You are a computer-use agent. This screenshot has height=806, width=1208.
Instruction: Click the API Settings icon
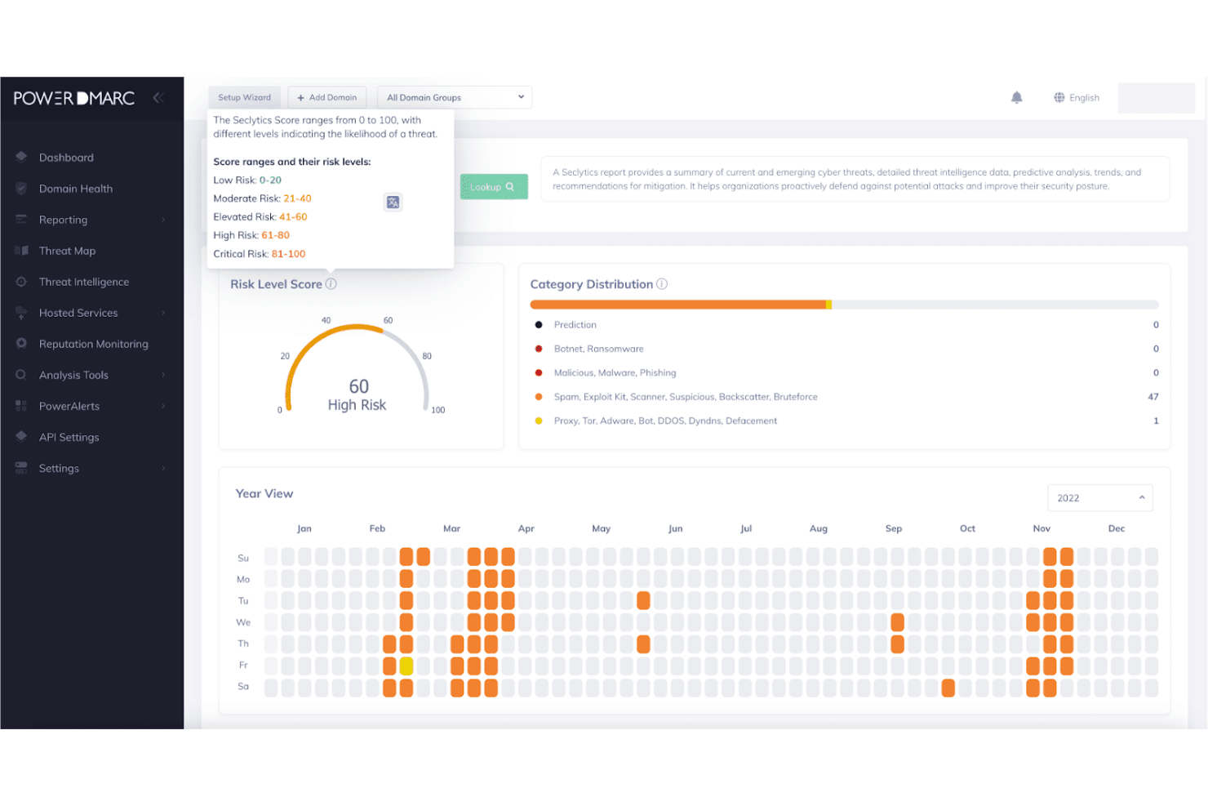21,436
